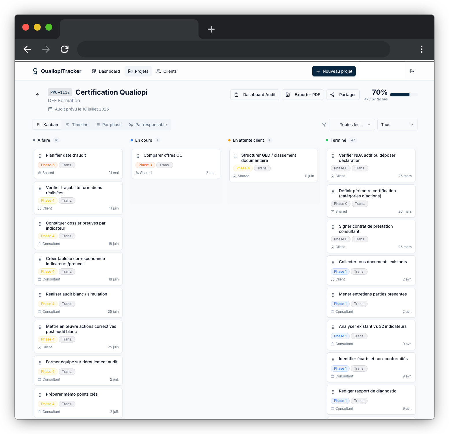This screenshot has width=449, height=434.
Task: Click the Nouveau projet button
Action: pos(334,71)
